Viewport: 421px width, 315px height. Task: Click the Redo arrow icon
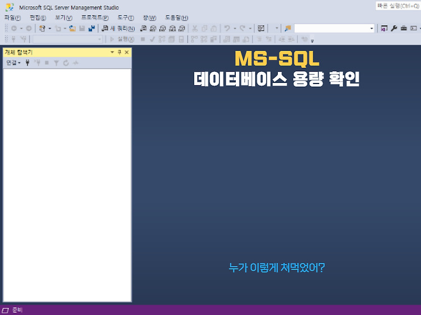242,28
